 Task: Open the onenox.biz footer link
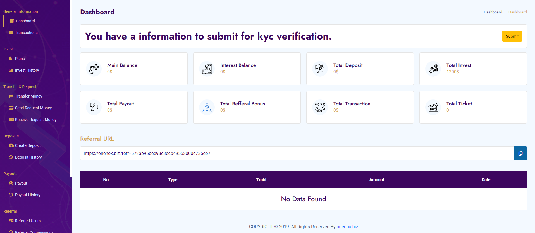347,227
